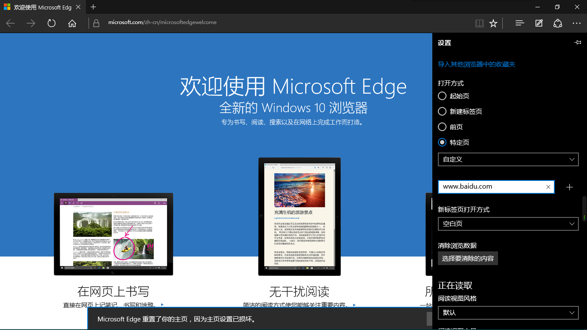Open the Home page icon
This screenshot has width=587, height=330.
pyautogui.click(x=72, y=23)
